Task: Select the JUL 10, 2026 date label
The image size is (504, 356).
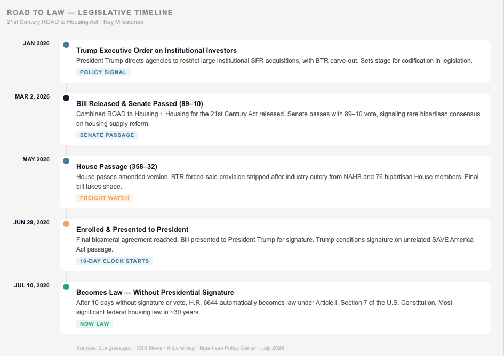Action: (32, 285)
